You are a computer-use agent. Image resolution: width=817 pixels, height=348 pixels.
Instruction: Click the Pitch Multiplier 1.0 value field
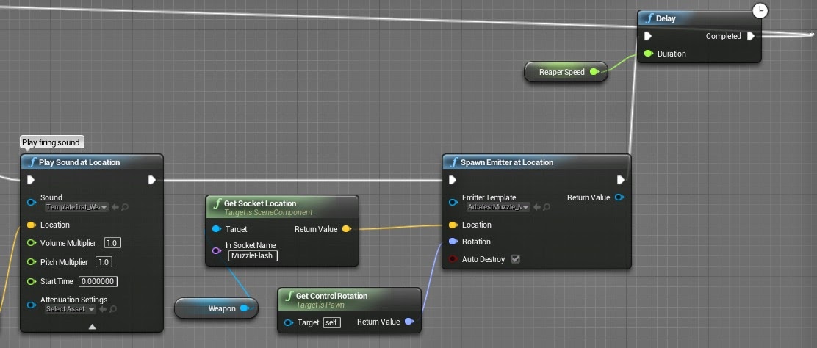click(104, 261)
